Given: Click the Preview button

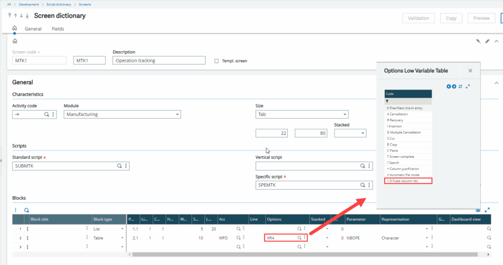Looking at the screenshot, I should pyautogui.click(x=481, y=18).
